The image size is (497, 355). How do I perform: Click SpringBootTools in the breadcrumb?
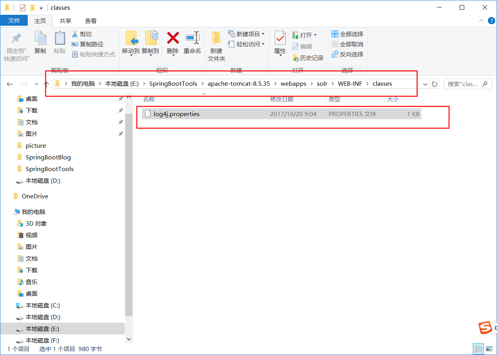tap(173, 84)
